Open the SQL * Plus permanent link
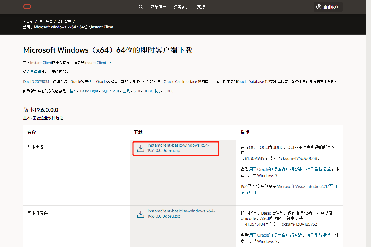 pos(111,91)
